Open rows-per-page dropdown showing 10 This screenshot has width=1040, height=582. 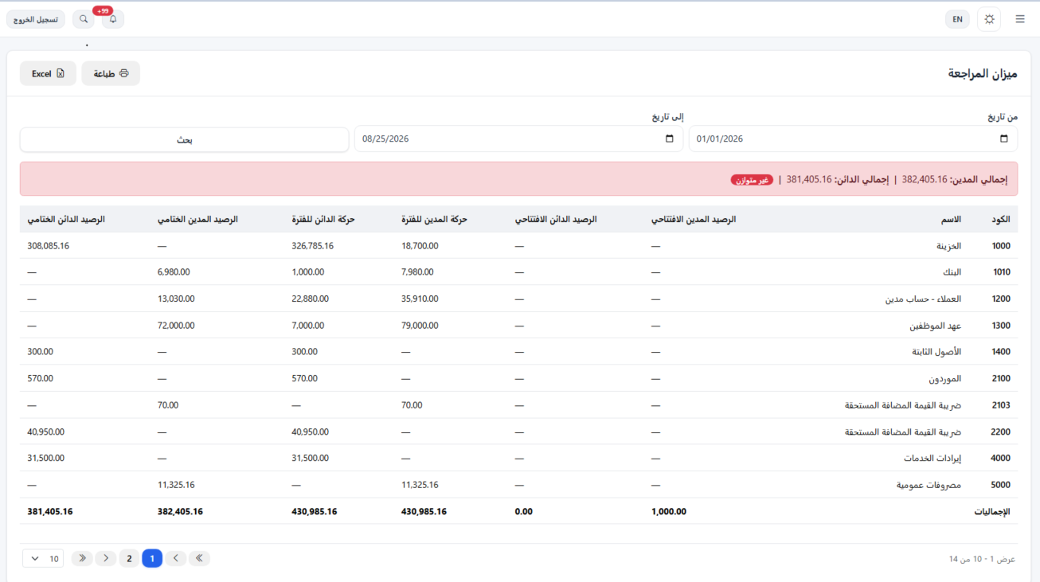[x=44, y=558]
